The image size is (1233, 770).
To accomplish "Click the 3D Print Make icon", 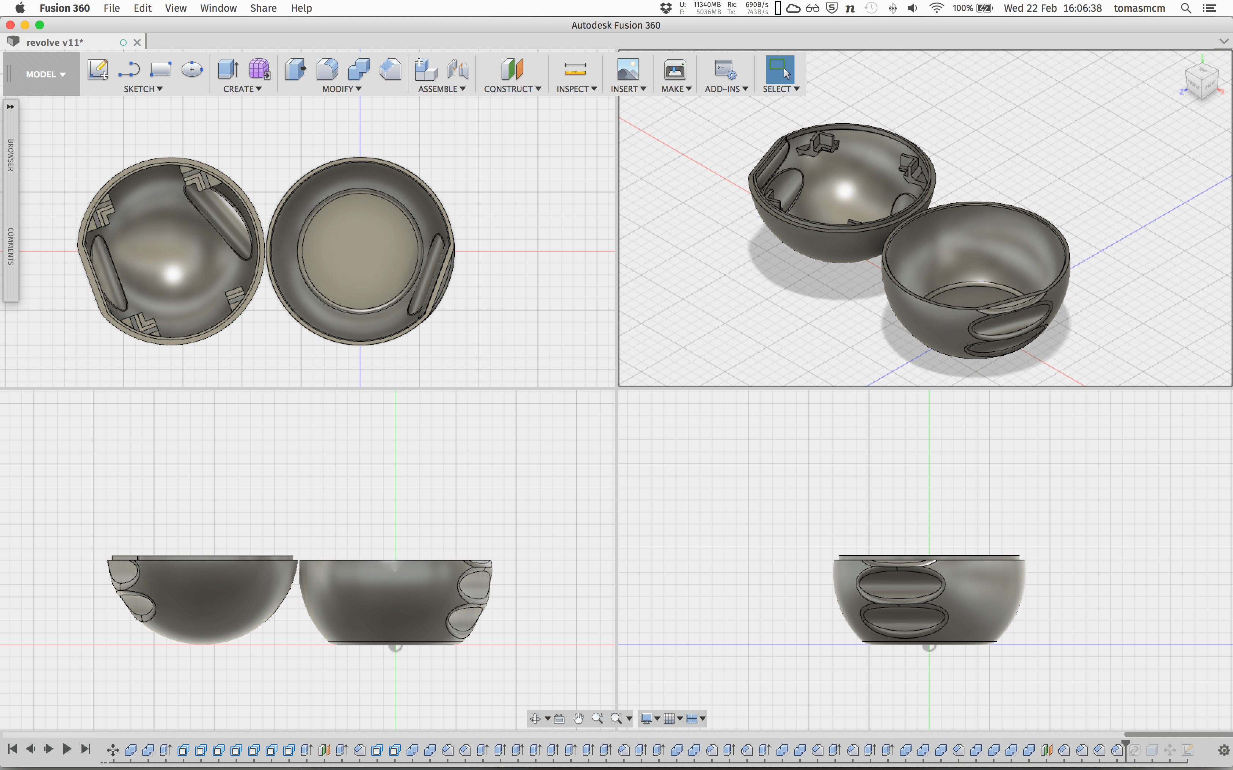I will point(675,69).
